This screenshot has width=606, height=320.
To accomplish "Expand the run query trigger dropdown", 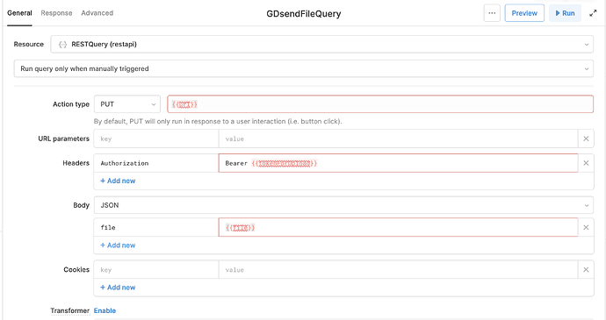I will tap(303, 68).
